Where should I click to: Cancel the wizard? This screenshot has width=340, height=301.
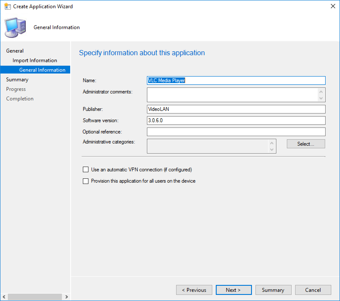[313, 290]
